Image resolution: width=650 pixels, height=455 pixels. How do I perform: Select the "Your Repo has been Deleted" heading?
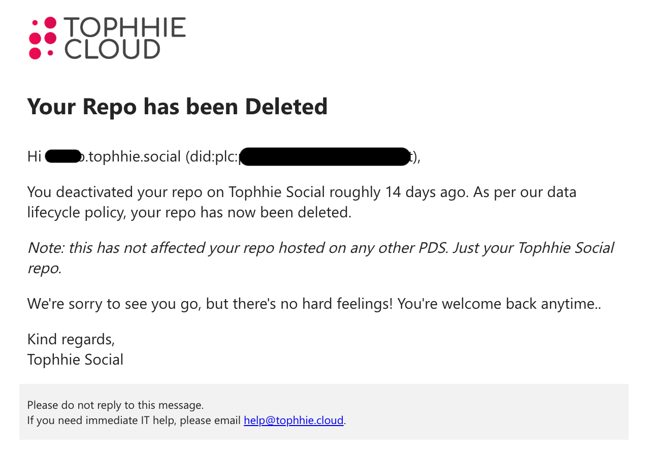point(177,107)
